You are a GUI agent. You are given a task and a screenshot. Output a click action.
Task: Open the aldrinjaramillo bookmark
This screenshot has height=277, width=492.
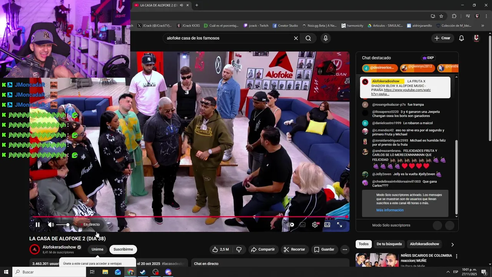point(419,26)
